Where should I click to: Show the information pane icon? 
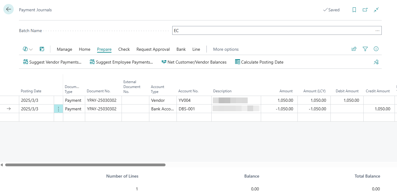coord(376,49)
